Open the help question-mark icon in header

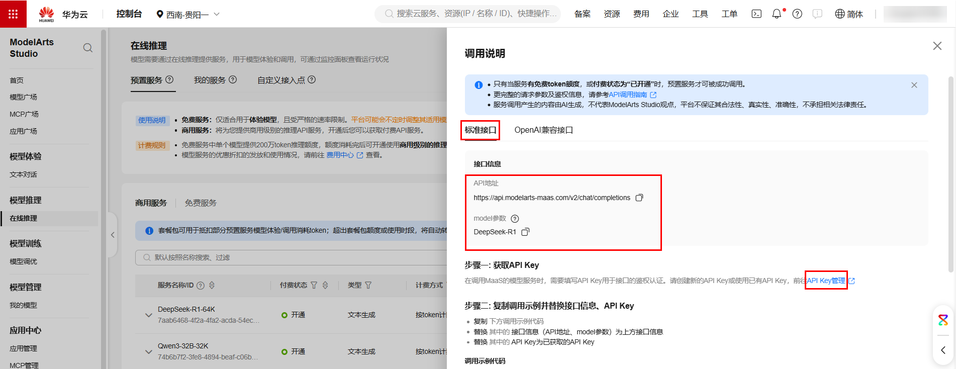pos(797,14)
